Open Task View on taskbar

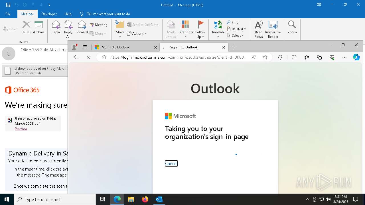point(103,199)
